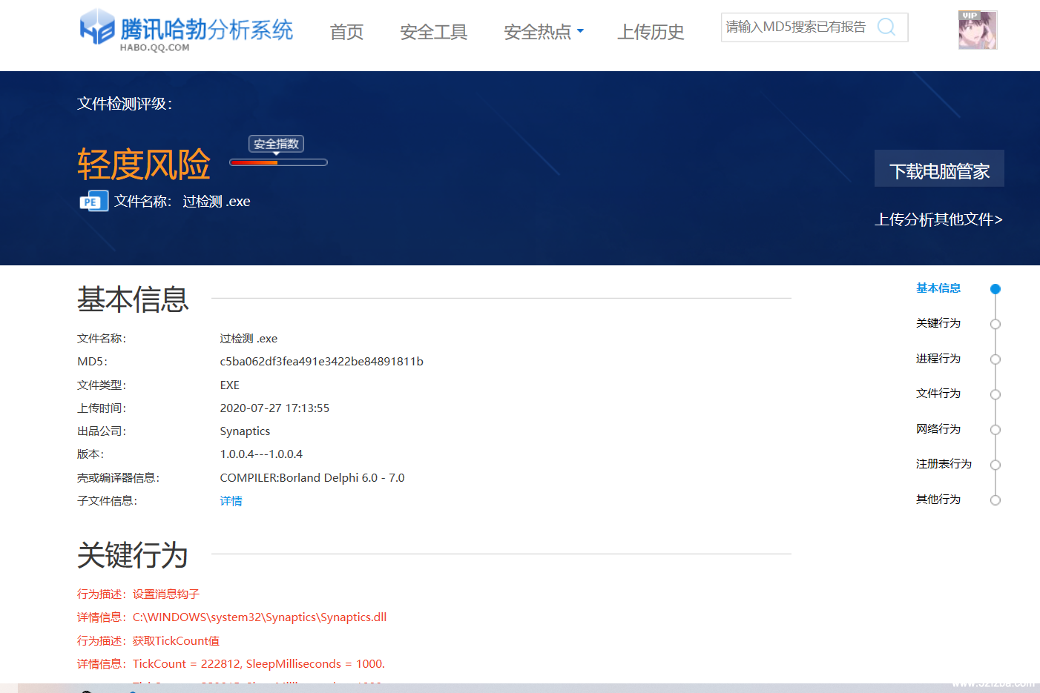Open 安全工具 menu item

(x=434, y=32)
